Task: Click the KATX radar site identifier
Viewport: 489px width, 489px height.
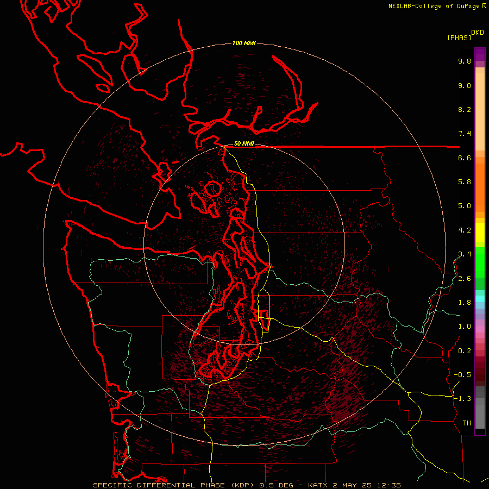Action: 318,485
